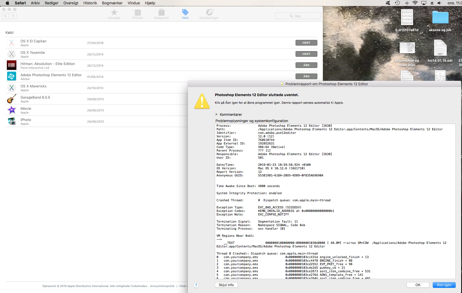This screenshot has width=462, height=293.
Task: Open the Anonymitetspolitik link
Action: click(162, 286)
